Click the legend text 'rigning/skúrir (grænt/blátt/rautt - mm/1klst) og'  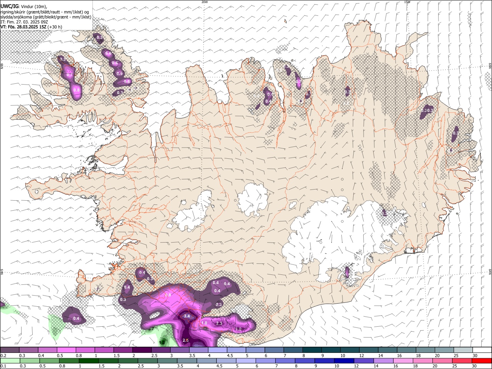pos(45,12)
